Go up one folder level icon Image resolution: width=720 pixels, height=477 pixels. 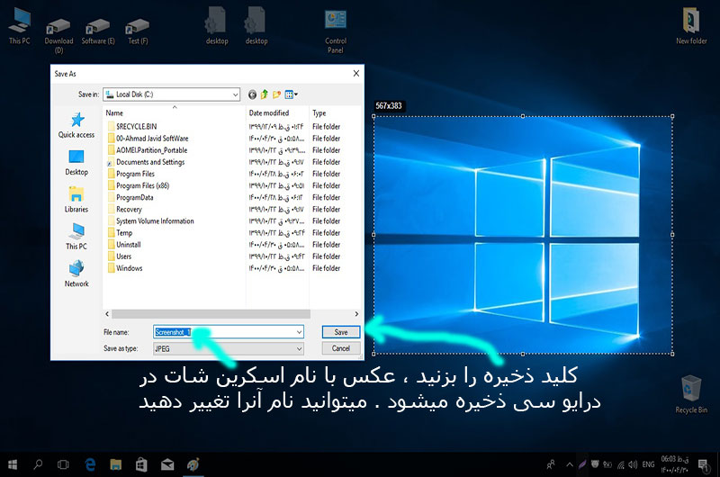point(265,94)
